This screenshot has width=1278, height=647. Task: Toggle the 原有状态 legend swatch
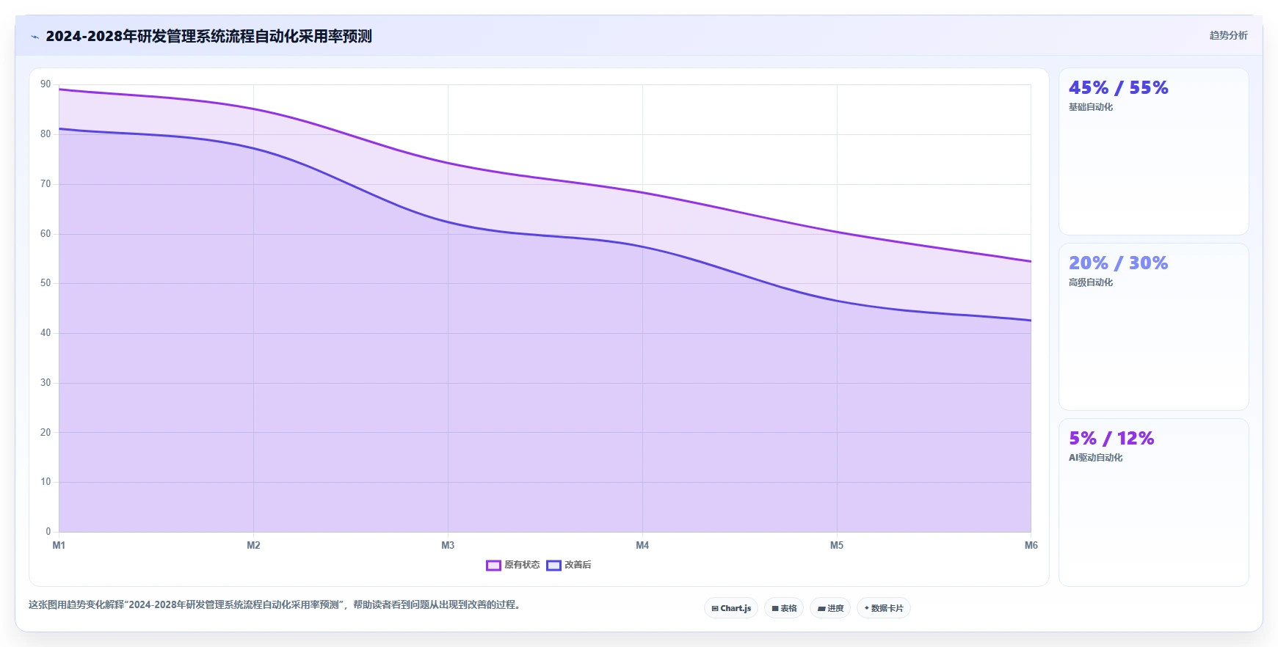click(x=493, y=565)
